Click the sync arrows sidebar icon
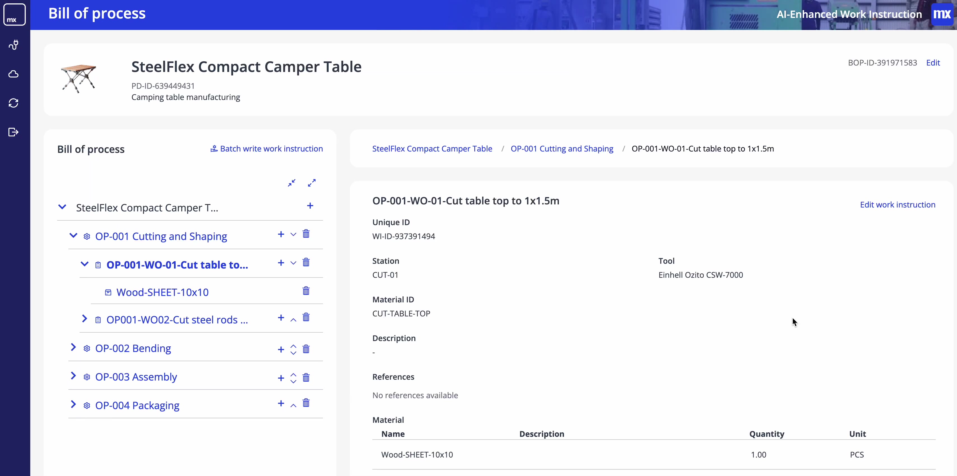The height and width of the screenshot is (476, 957). (x=14, y=103)
